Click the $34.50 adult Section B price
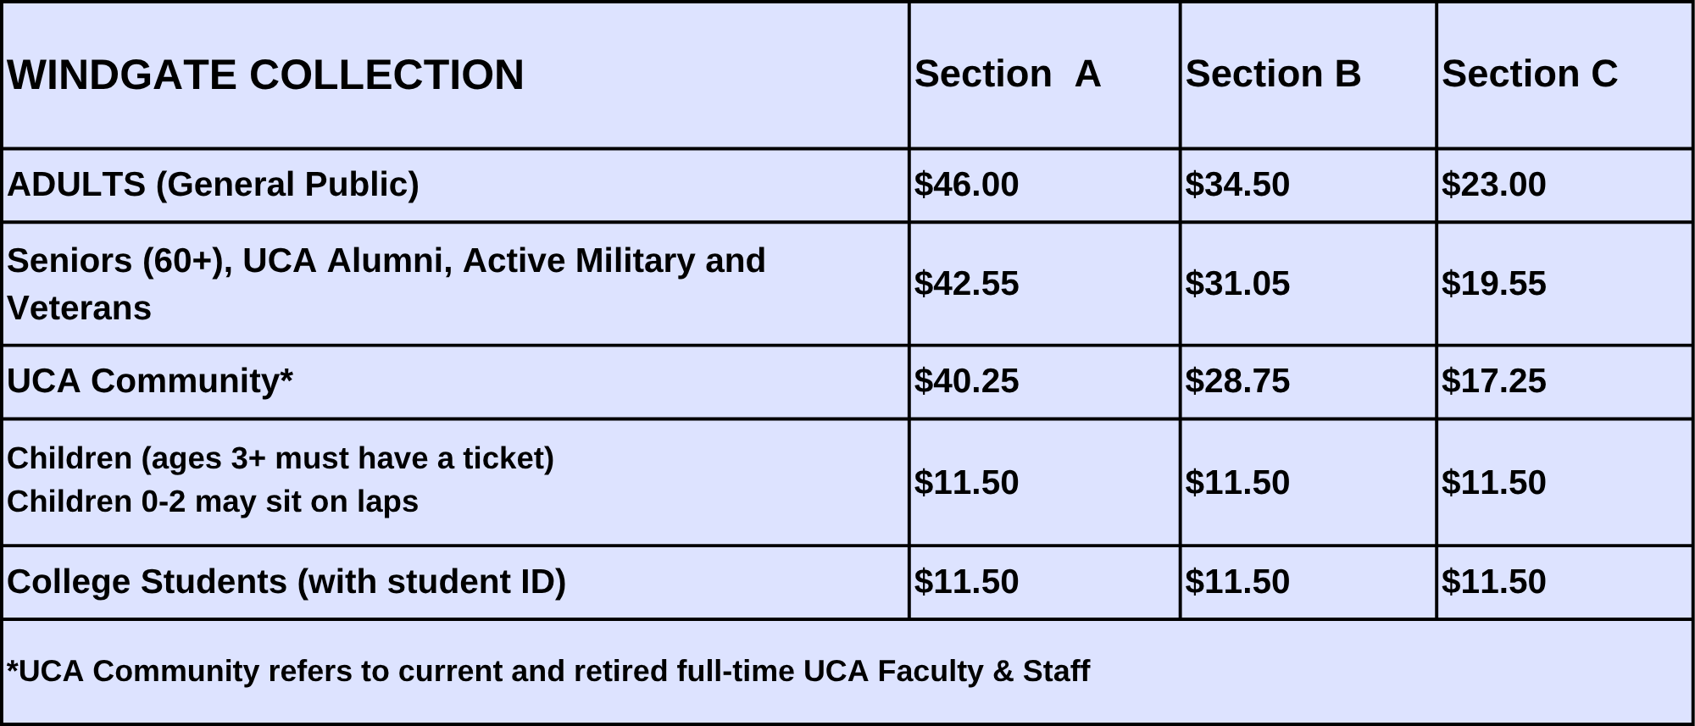Screen dimensions: 1695x726 pyautogui.click(x=1237, y=185)
